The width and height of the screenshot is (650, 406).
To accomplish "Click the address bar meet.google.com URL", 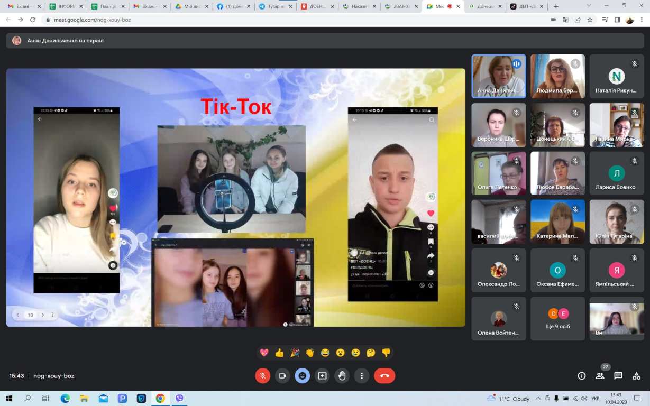I will pos(92,20).
